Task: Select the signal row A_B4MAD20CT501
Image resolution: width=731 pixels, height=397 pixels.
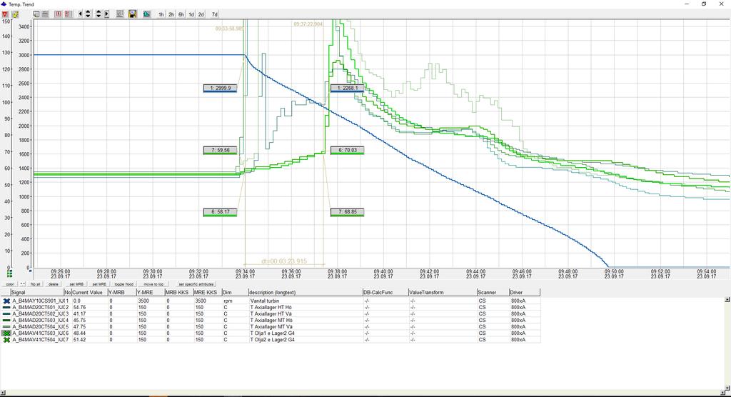Action: tap(271, 308)
